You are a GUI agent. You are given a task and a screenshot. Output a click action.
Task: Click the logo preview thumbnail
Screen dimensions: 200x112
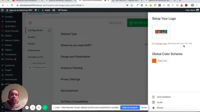[x=161, y=32]
